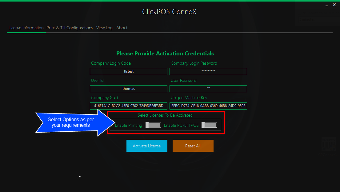Click the Enable PC-EFTPOS label
This screenshot has width=340, height=192.
pos(181,126)
